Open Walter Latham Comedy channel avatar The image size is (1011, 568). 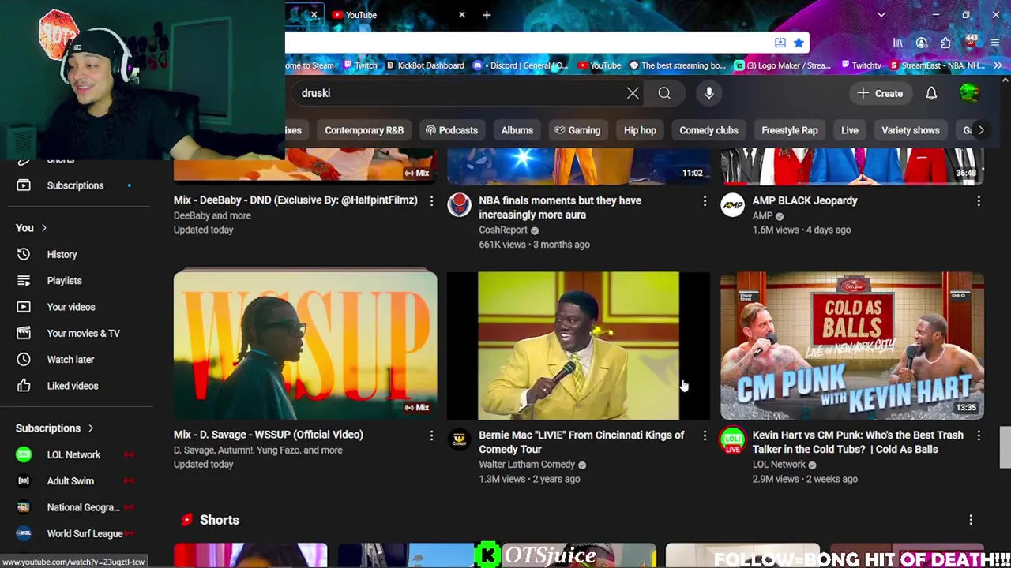coord(459,439)
